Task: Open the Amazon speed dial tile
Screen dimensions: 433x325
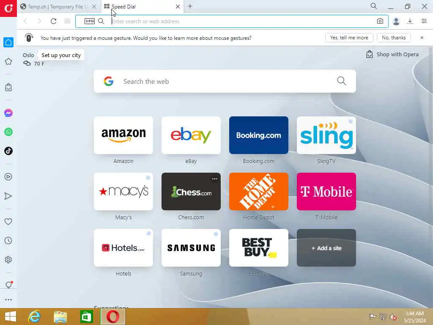Action: [x=123, y=135]
